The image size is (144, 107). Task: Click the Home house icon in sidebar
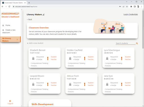[3, 25]
